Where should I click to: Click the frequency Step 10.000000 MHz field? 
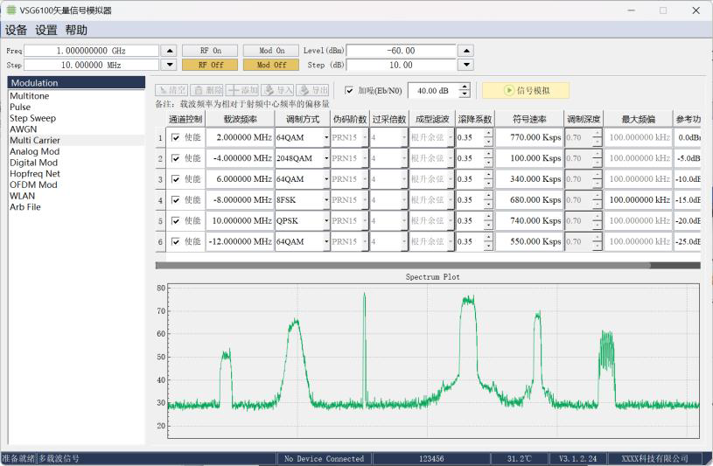[x=91, y=65]
